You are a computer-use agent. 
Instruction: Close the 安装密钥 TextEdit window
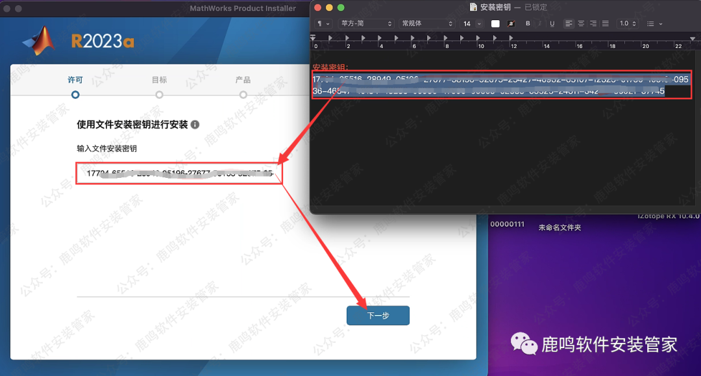tap(318, 8)
